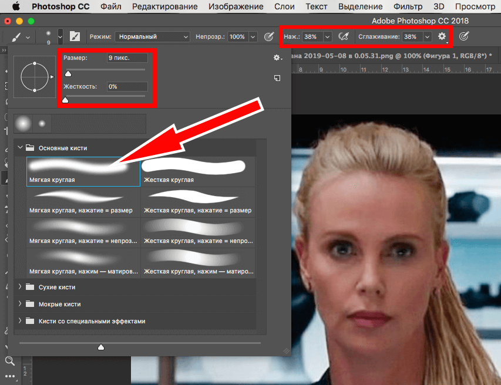Screen dimensions: 501x385
Task: Open the Слои menu
Action: (x=285, y=7)
